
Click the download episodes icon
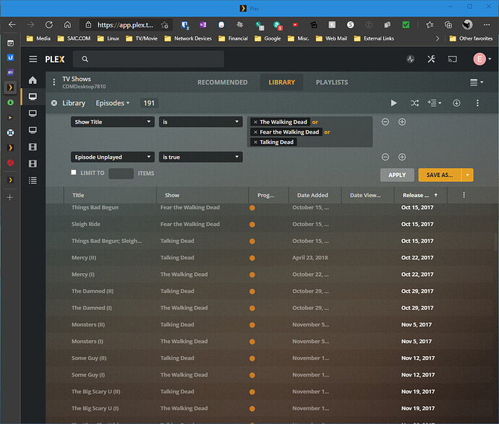[456, 103]
